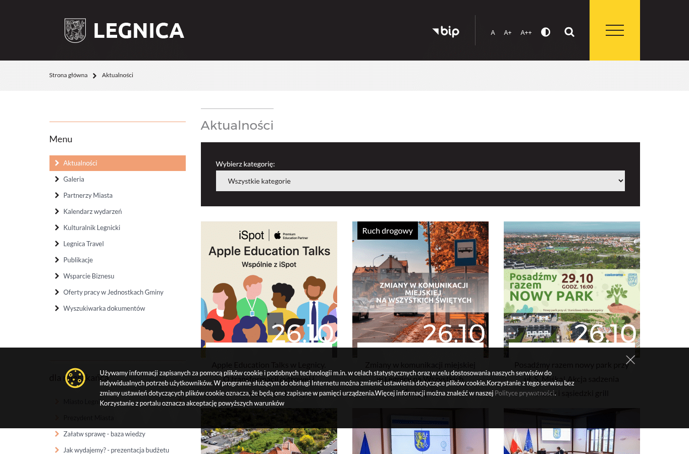689x454 pixels.
Task: Toggle high contrast mode
Action: [546, 32]
